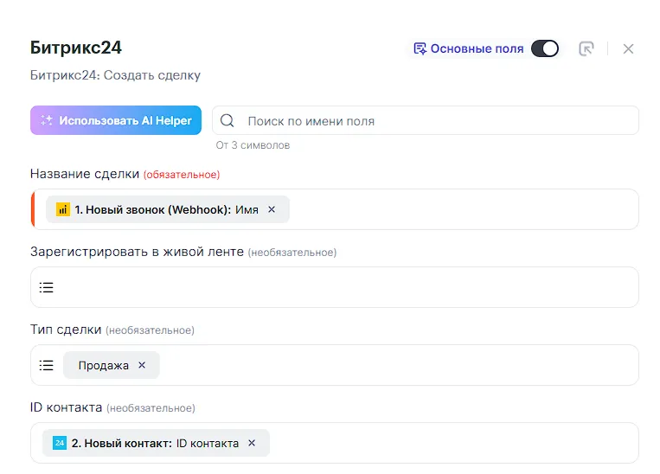Toggle the Основные поля switch
The image size is (660, 474).
pyautogui.click(x=544, y=48)
